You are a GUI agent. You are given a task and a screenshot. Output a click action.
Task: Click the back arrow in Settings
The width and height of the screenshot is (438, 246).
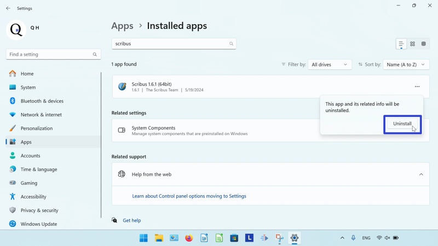[x=8, y=8]
